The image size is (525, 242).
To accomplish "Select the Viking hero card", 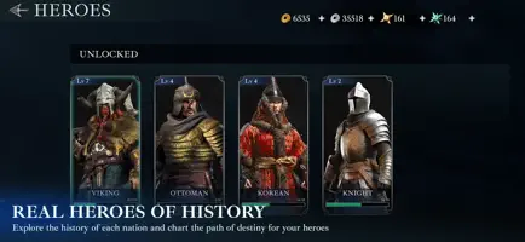I will point(105,140).
